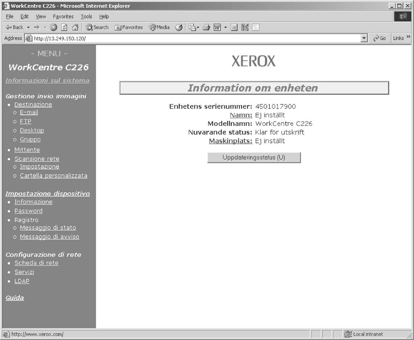The width and height of the screenshot is (414, 340).
Task: Open the View menu
Action: [41, 17]
